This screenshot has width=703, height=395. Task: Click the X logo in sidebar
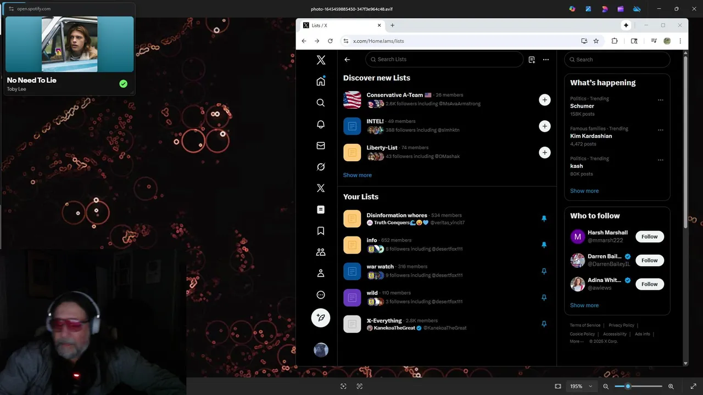click(321, 60)
